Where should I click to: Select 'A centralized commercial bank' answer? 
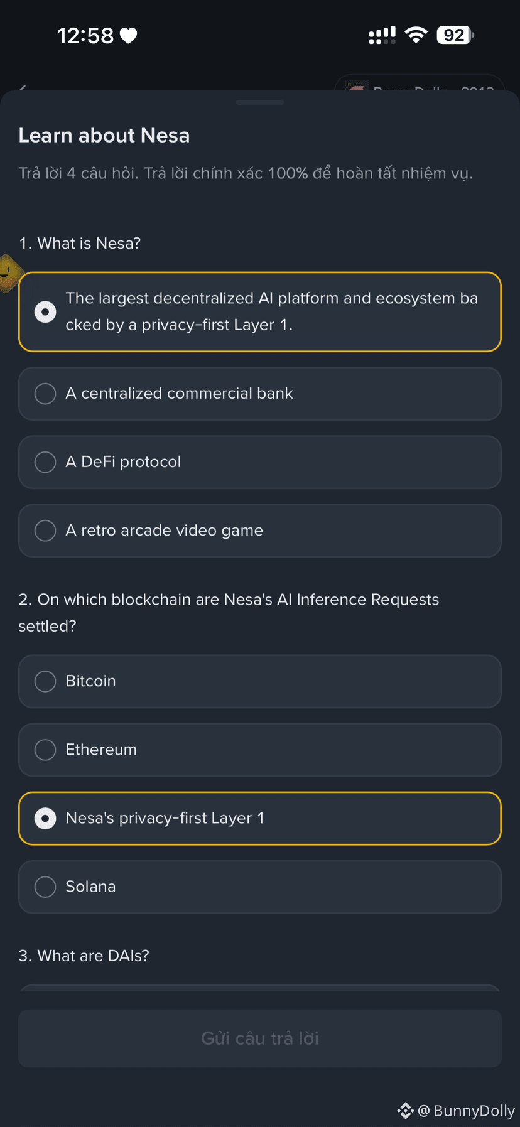[260, 394]
